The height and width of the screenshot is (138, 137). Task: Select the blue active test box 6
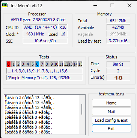click(37, 64)
